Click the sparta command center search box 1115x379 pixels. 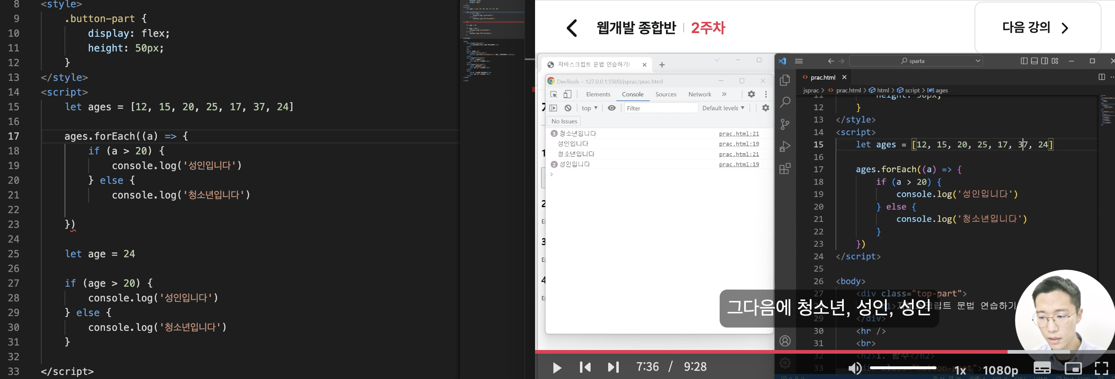pyautogui.click(x=916, y=61)
